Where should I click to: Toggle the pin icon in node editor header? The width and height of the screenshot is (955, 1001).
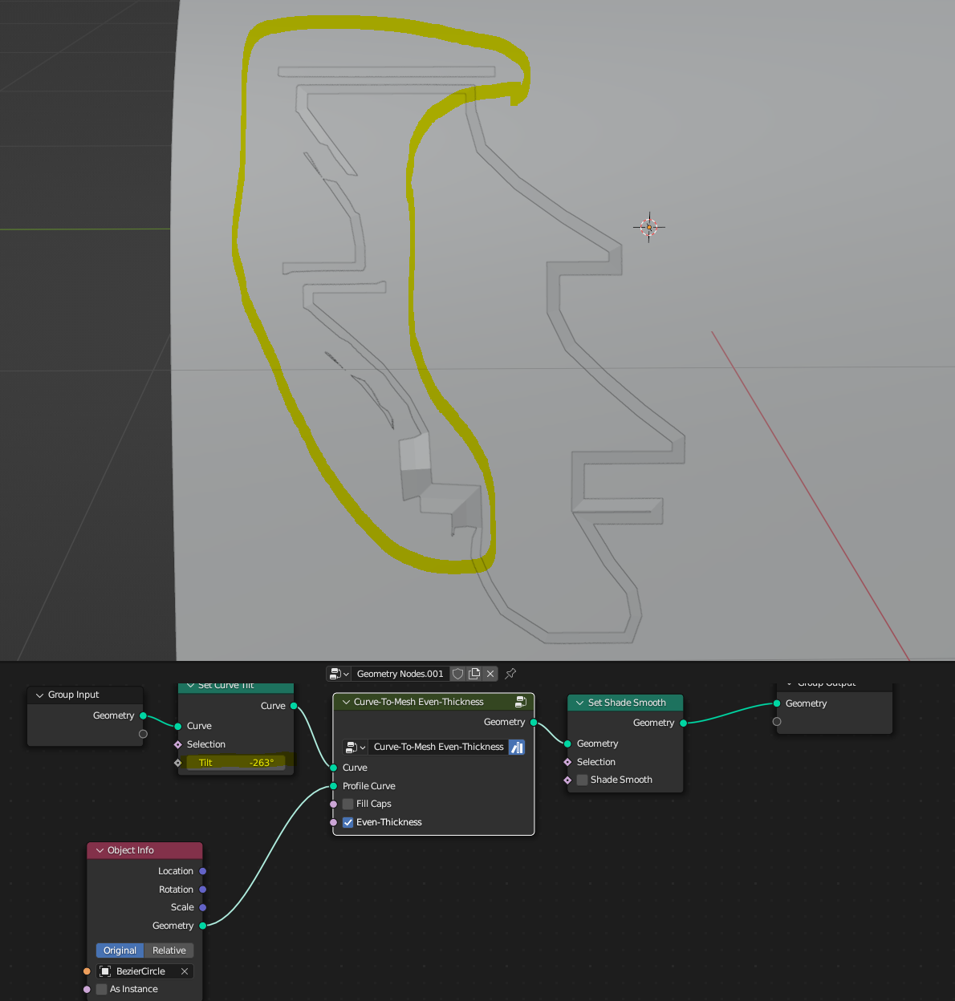(x=510, y=674)
